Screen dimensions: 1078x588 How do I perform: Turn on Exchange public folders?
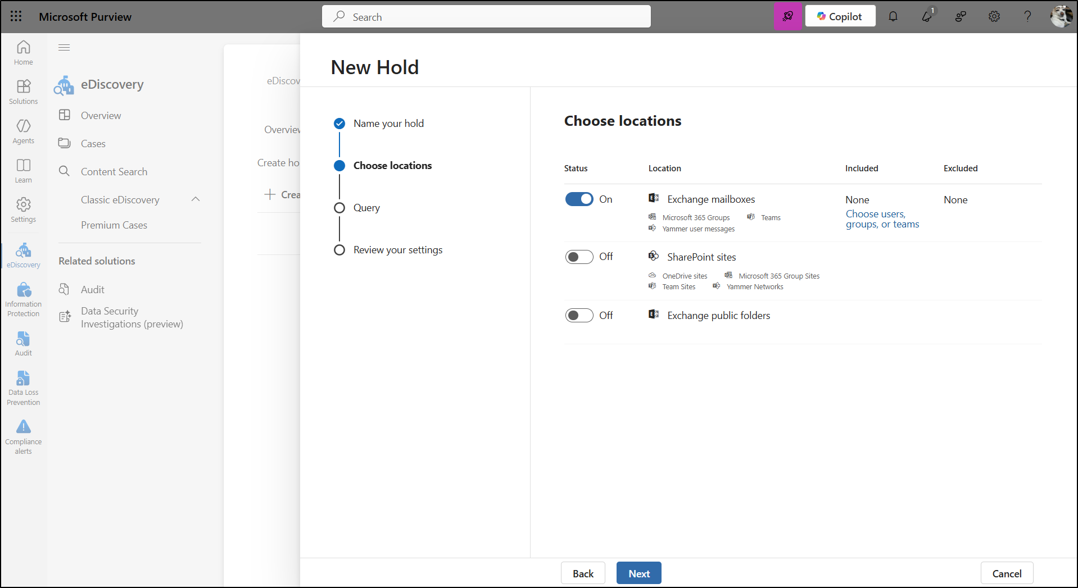tap(579, 315)
